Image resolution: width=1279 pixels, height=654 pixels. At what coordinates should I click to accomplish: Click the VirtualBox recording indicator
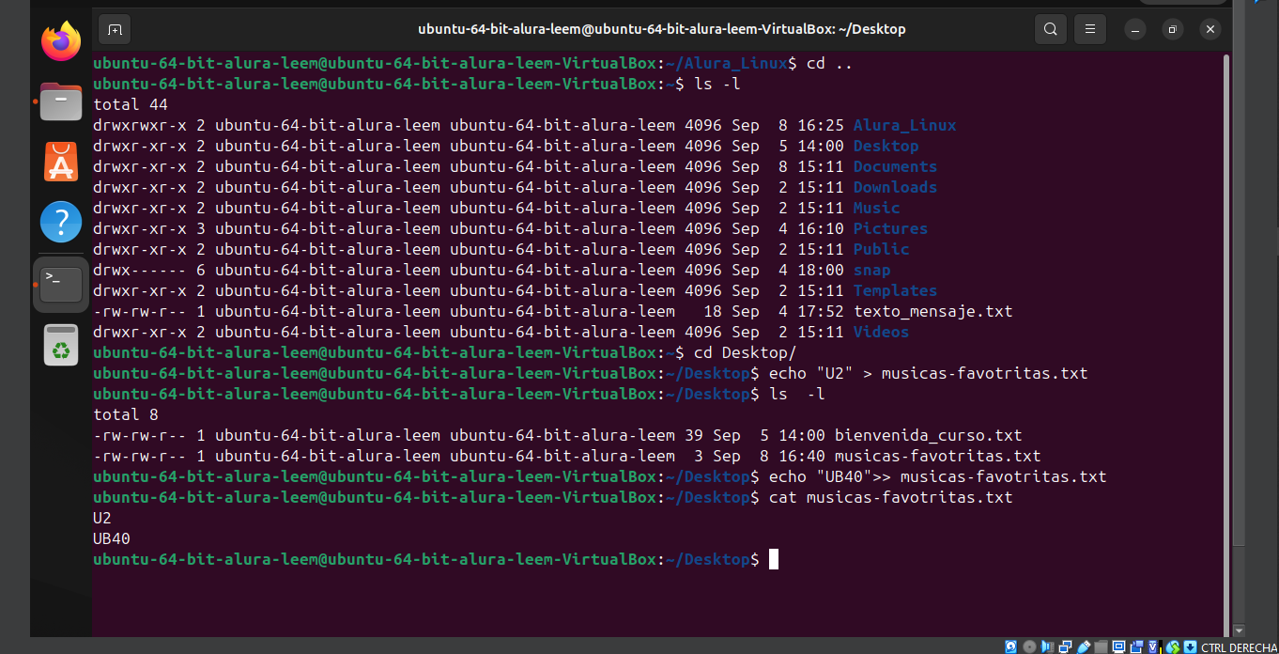tap(1137, 646)
